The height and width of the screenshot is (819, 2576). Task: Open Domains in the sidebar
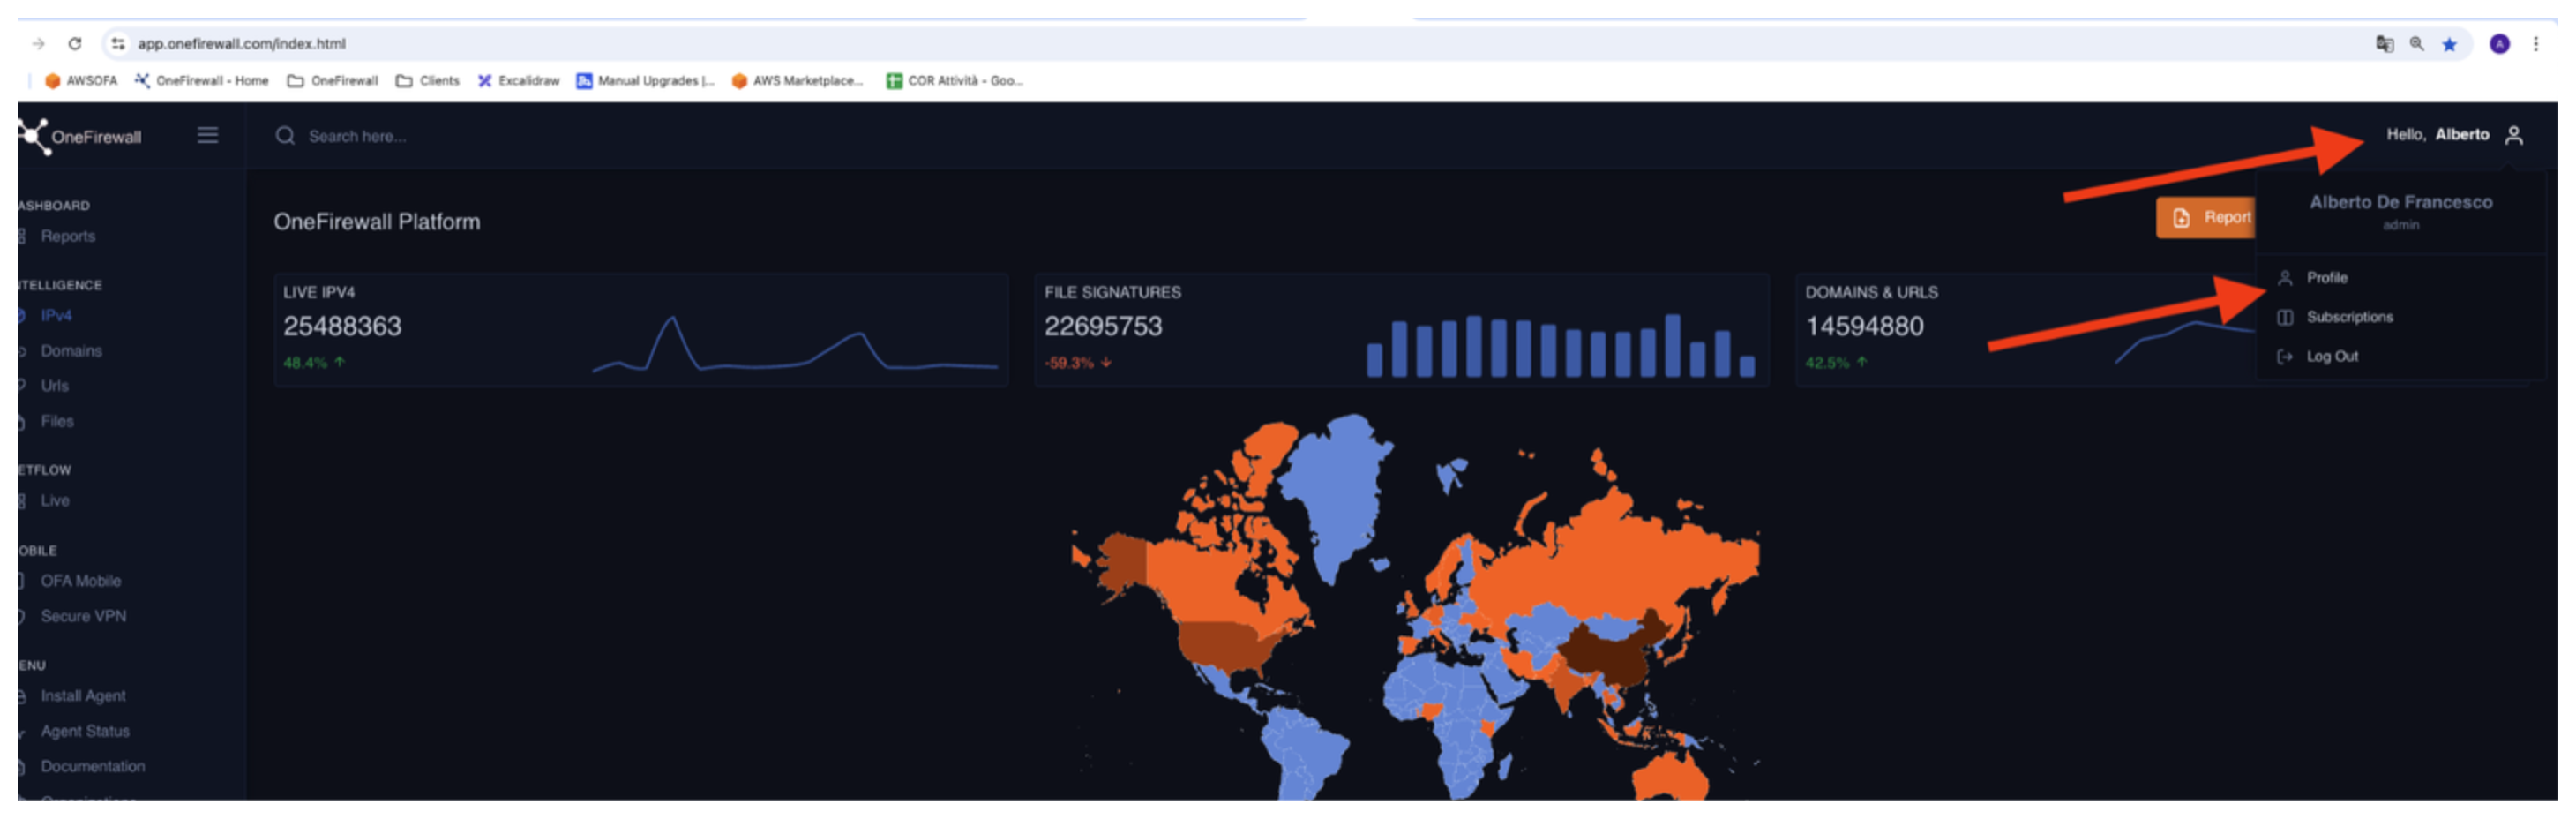pos(71,351)
